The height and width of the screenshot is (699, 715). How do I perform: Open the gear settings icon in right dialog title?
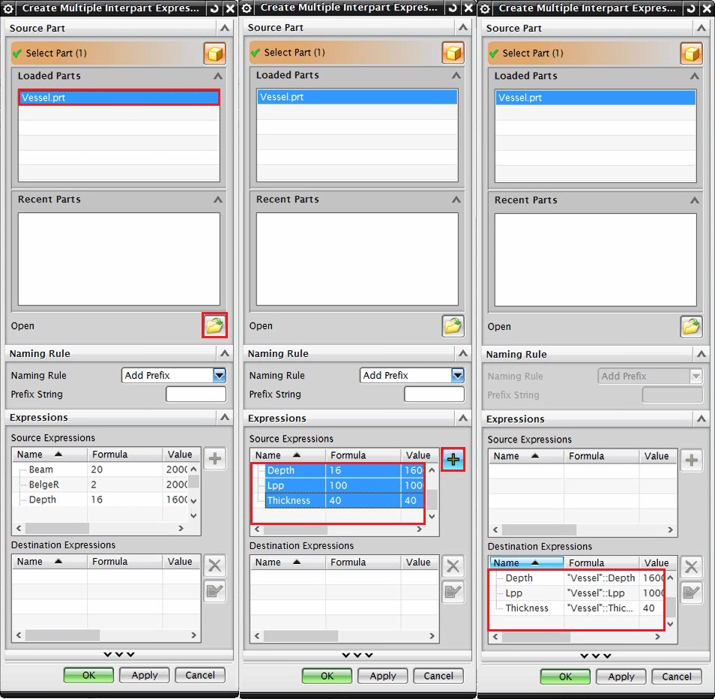[x=485, y=9]
